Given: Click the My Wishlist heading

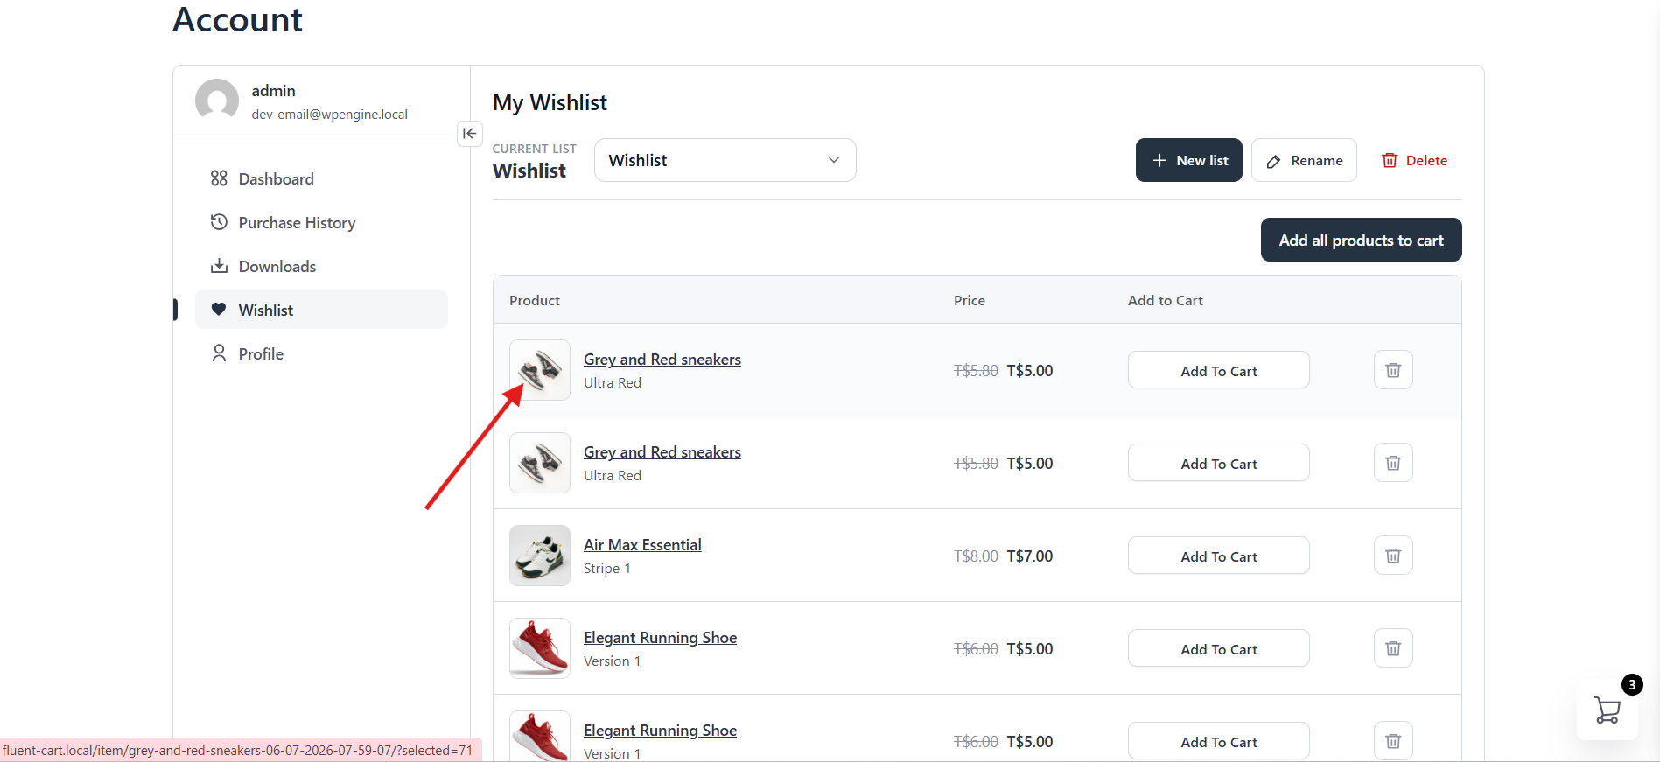Looking at the screenshot, I should pos(550,103).
